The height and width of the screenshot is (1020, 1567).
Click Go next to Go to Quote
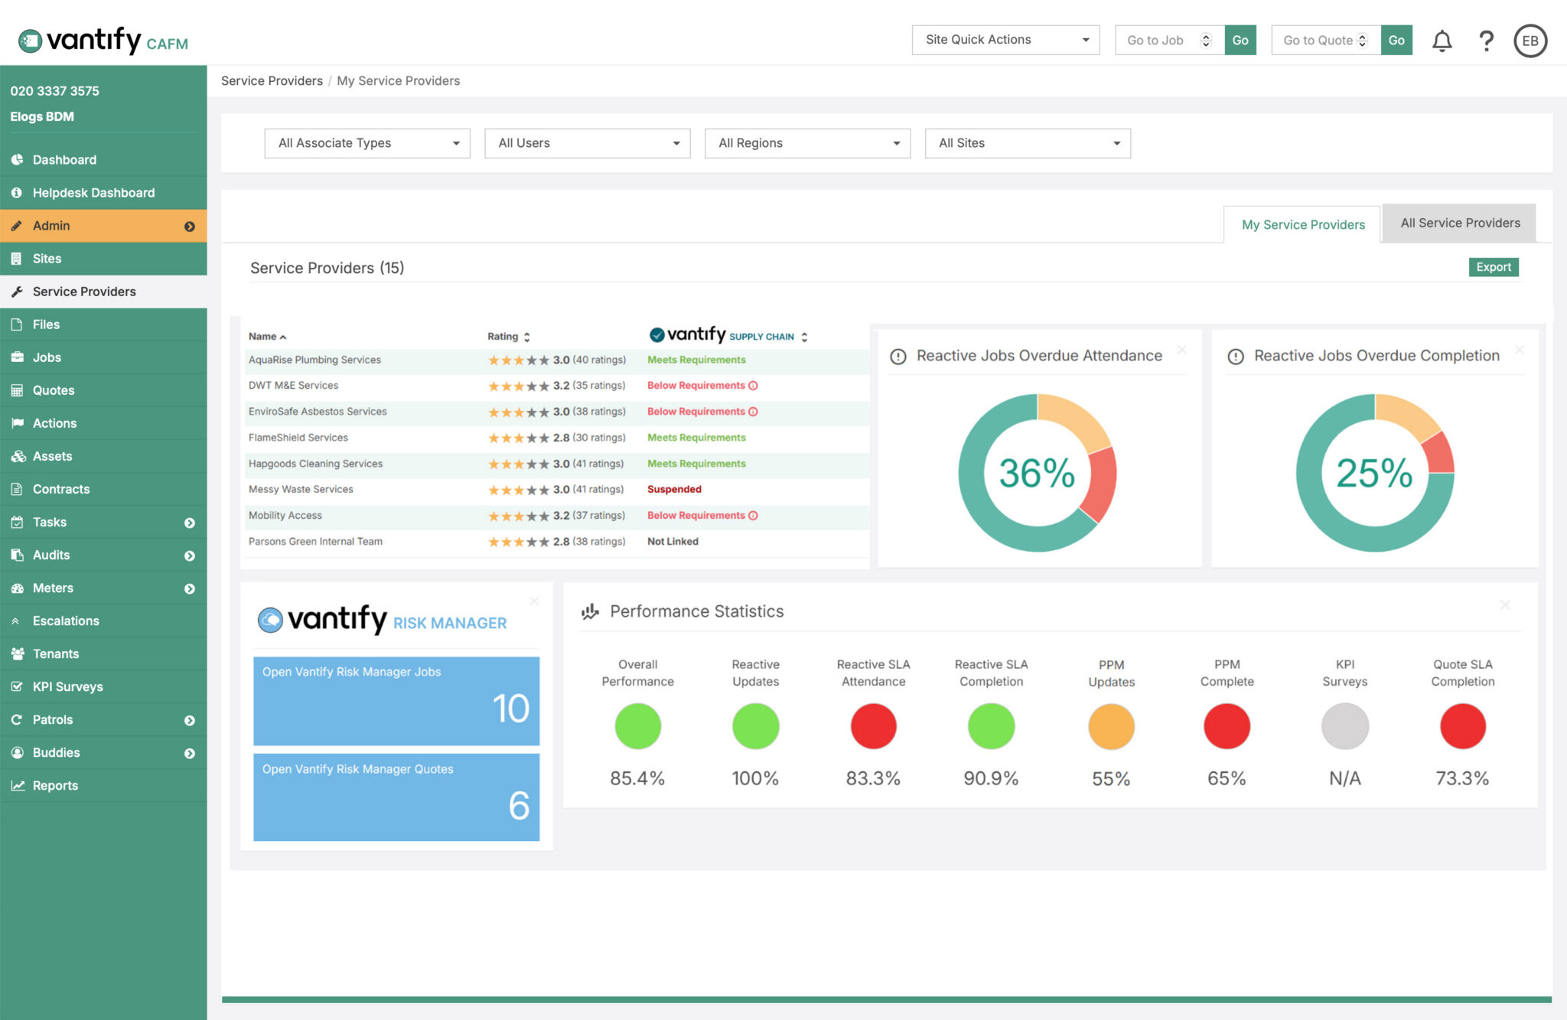tap(1396, 40)
